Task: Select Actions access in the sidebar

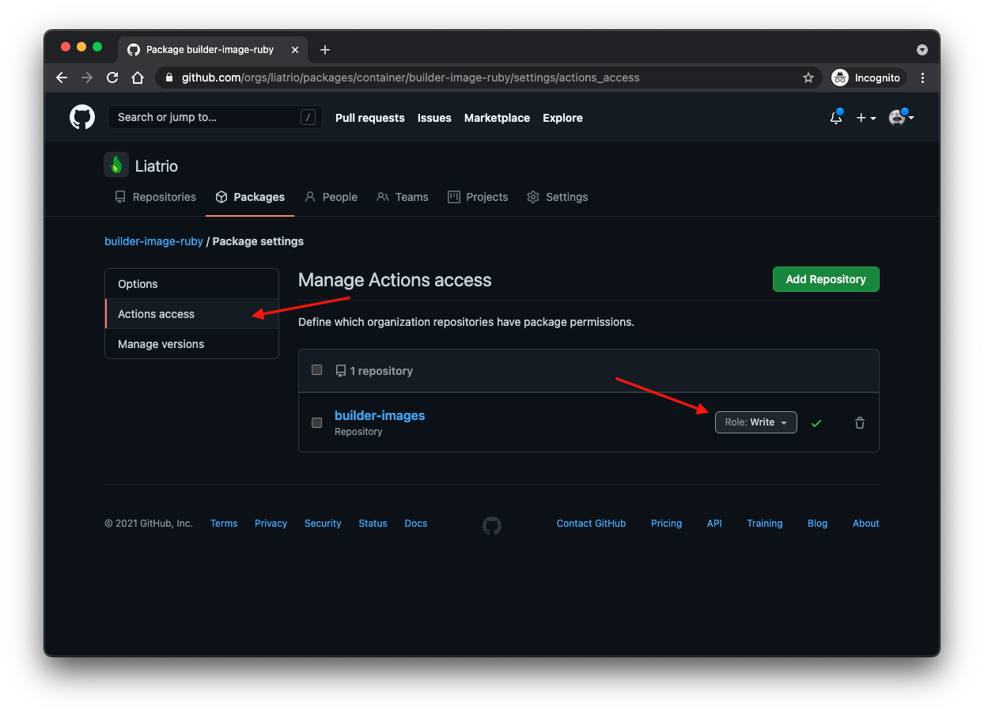Action: point(191,314)
